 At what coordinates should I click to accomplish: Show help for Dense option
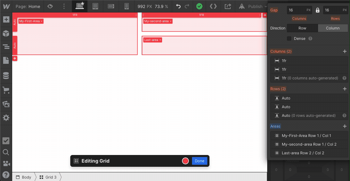(x=310, y=38)
